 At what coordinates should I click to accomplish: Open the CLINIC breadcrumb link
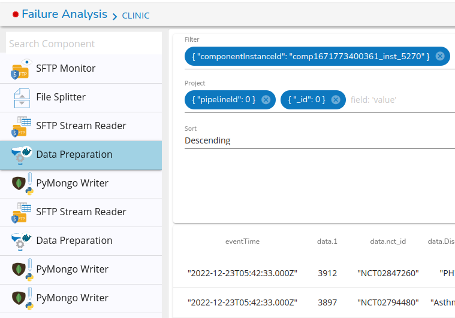point(135,16)
